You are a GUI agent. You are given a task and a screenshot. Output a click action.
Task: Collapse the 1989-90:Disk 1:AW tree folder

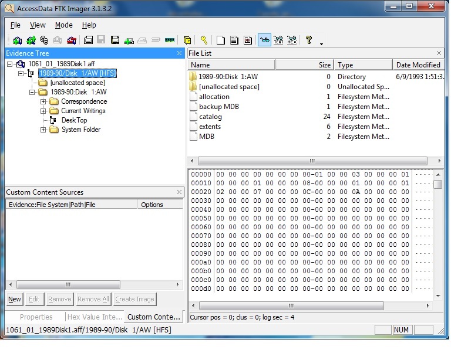[32, 92]
